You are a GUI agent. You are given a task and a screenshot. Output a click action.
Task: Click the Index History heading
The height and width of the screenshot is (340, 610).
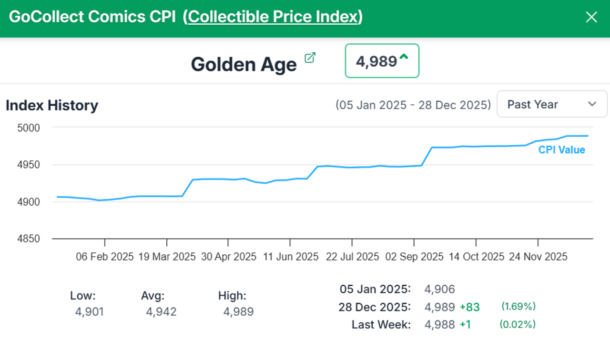coord(52,105)
